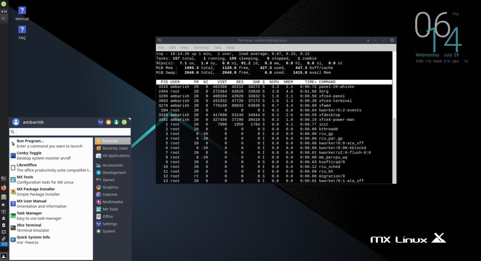Image resolution: width=481 pixels, height=261 pixels.
Task: Click the Xorg process row
Action: click(x=274, y=91)
